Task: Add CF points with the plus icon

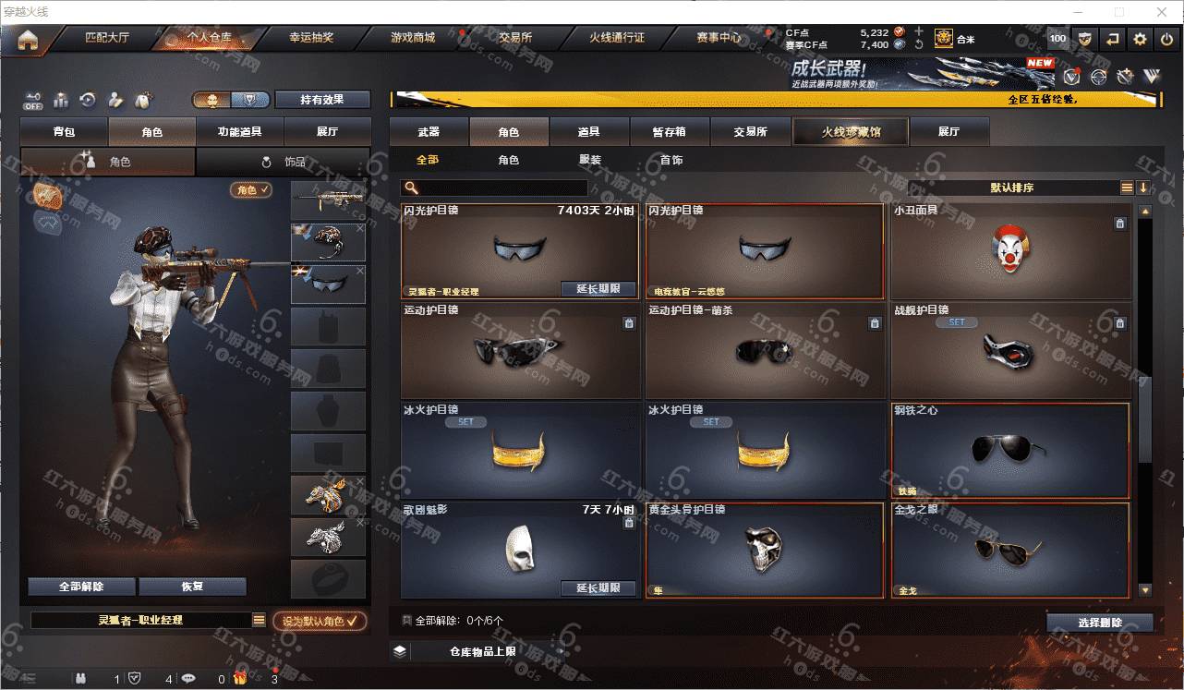Action: (x=918, y=31)
